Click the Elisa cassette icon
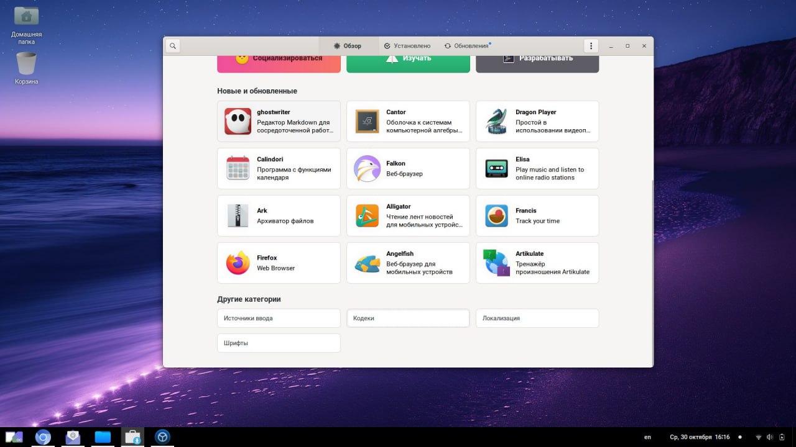796x447 pixels. tap(496, 168)
